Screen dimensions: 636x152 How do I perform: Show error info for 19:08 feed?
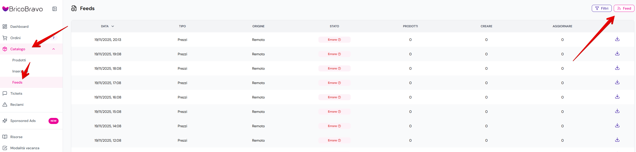point(339,54)
